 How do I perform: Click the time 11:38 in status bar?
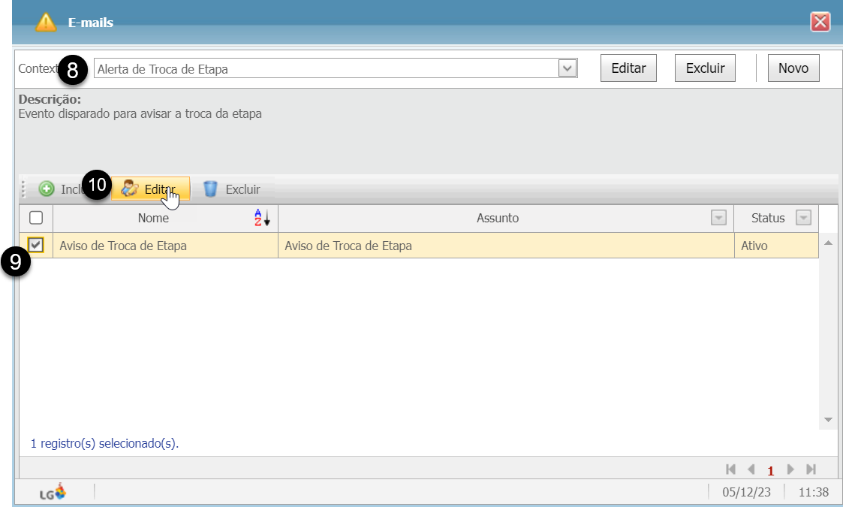pyautogui.click(x=814, y=492)
